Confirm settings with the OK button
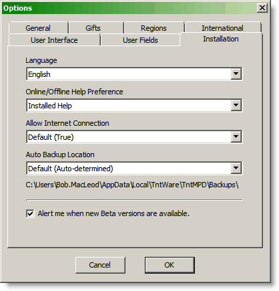 click(170, 265)
